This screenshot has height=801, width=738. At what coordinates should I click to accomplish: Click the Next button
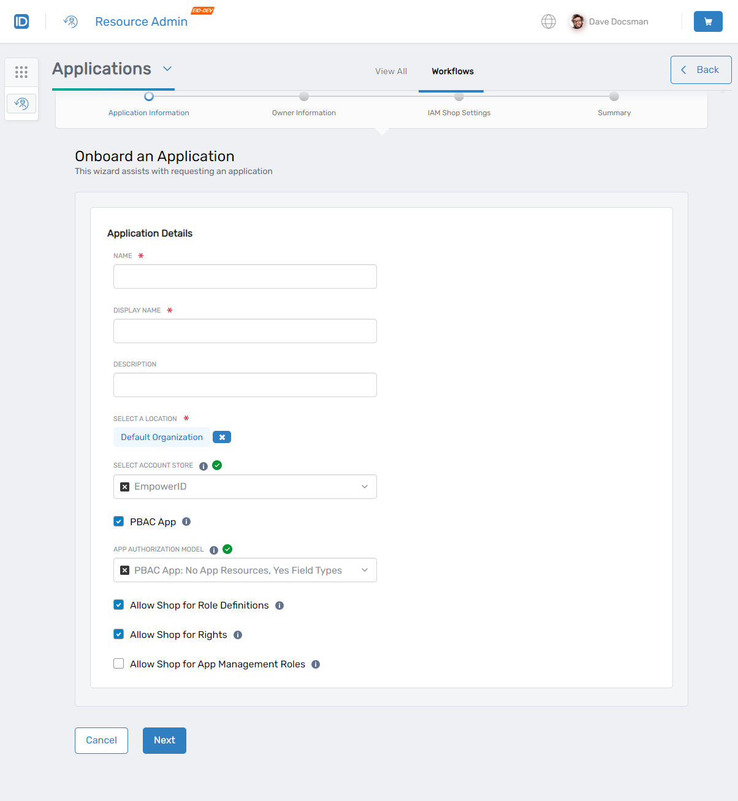coord(164,740)
